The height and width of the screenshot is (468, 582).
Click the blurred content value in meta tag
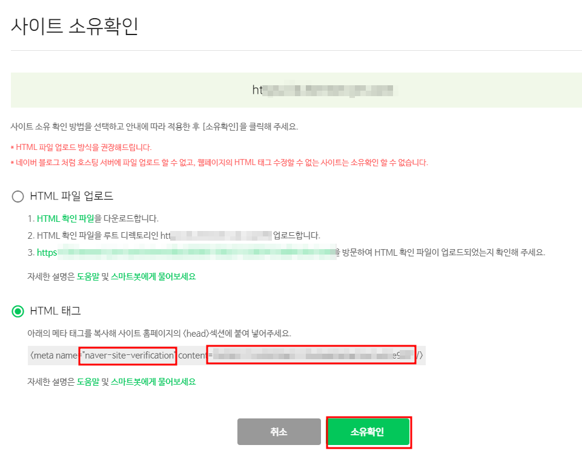click(x=311, y=356)
